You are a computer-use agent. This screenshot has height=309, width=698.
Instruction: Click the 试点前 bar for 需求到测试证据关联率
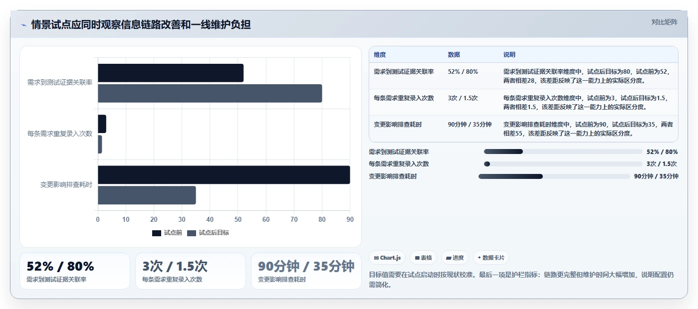(171, 73)
